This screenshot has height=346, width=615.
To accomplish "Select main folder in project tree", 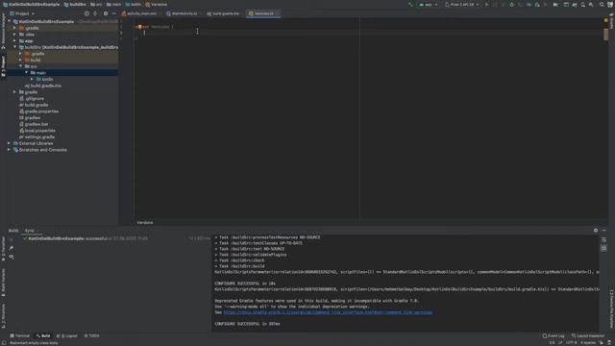I will (40, 73).
